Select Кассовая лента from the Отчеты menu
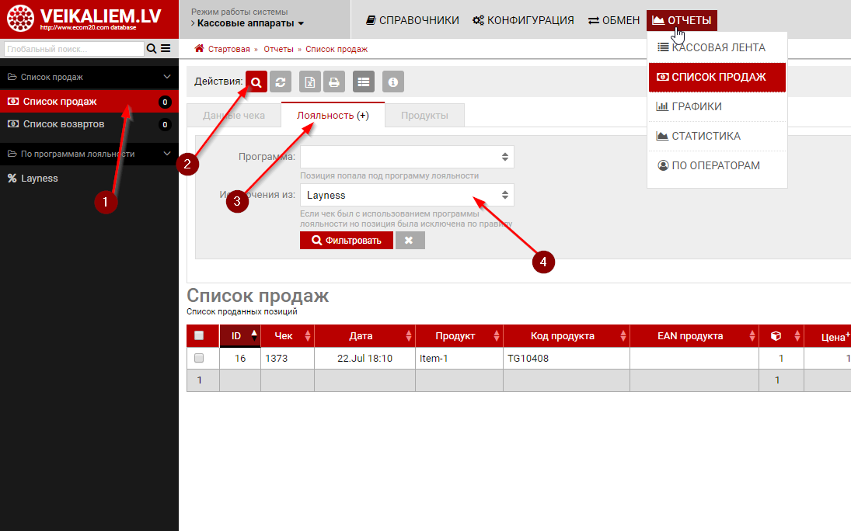851x531 pixels. [x=717, y=47]
